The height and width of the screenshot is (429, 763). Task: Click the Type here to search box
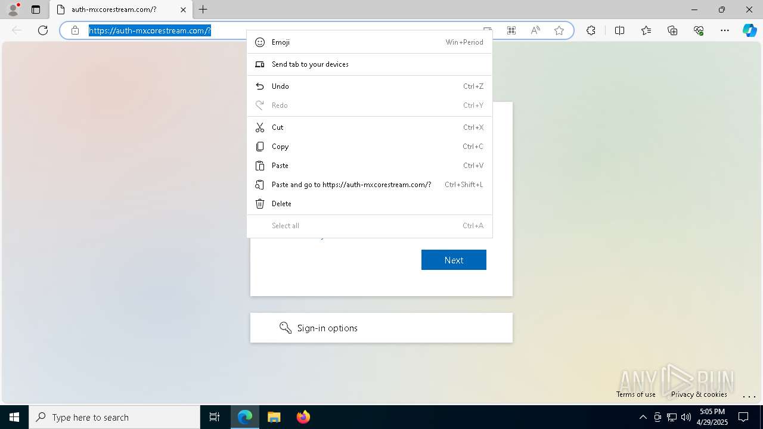point(114,417)
